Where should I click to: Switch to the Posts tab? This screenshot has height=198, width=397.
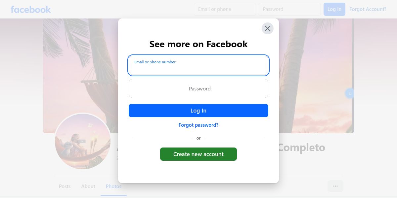click(65, 186)
